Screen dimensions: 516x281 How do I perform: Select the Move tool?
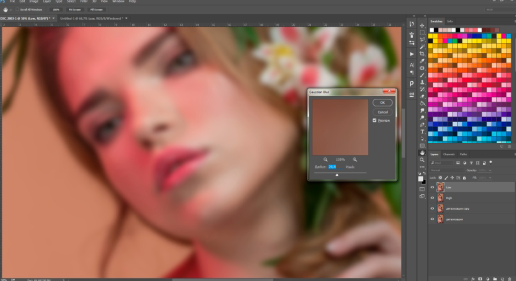pos(422,25)
